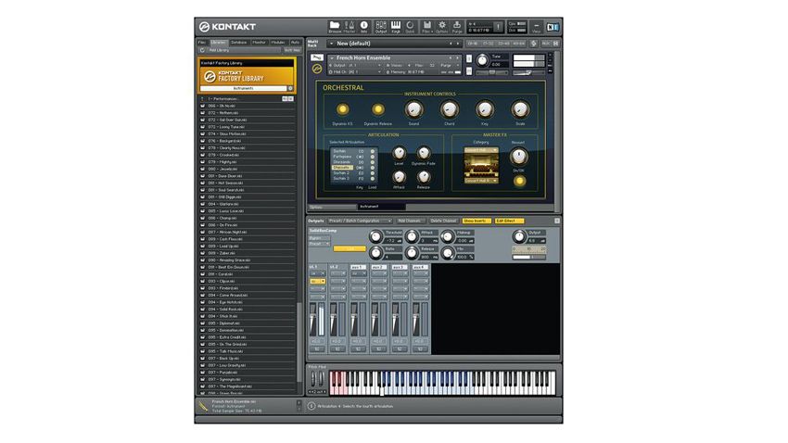Click the Add Channel button
The height and width of the screenshot is (443, 788).
(409, 221)
